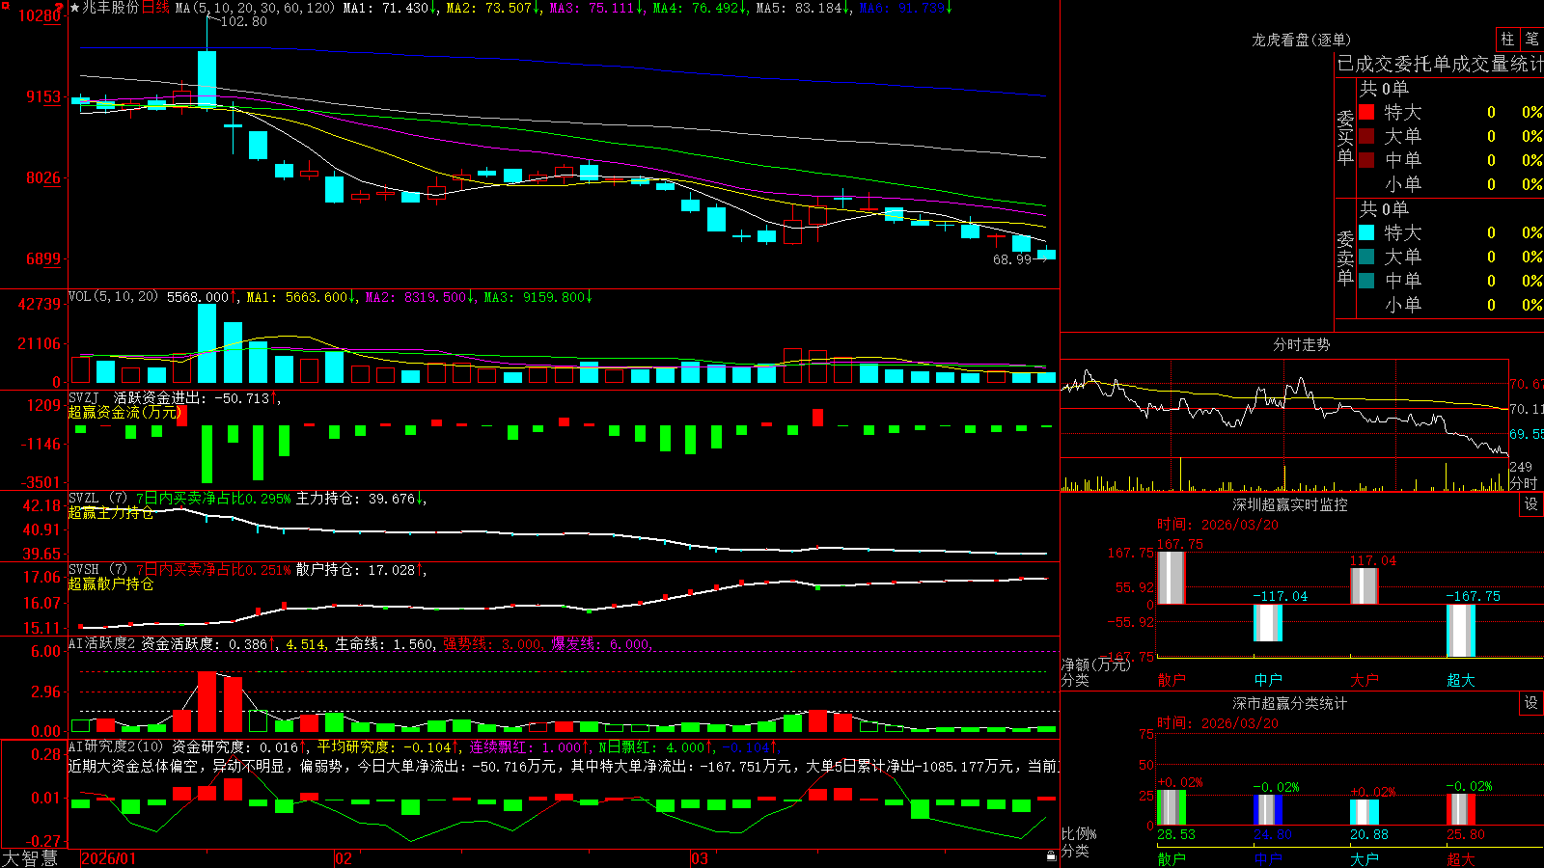Select the 龙虎看盘(逐单) panel title

click(x=1301, y=40)
